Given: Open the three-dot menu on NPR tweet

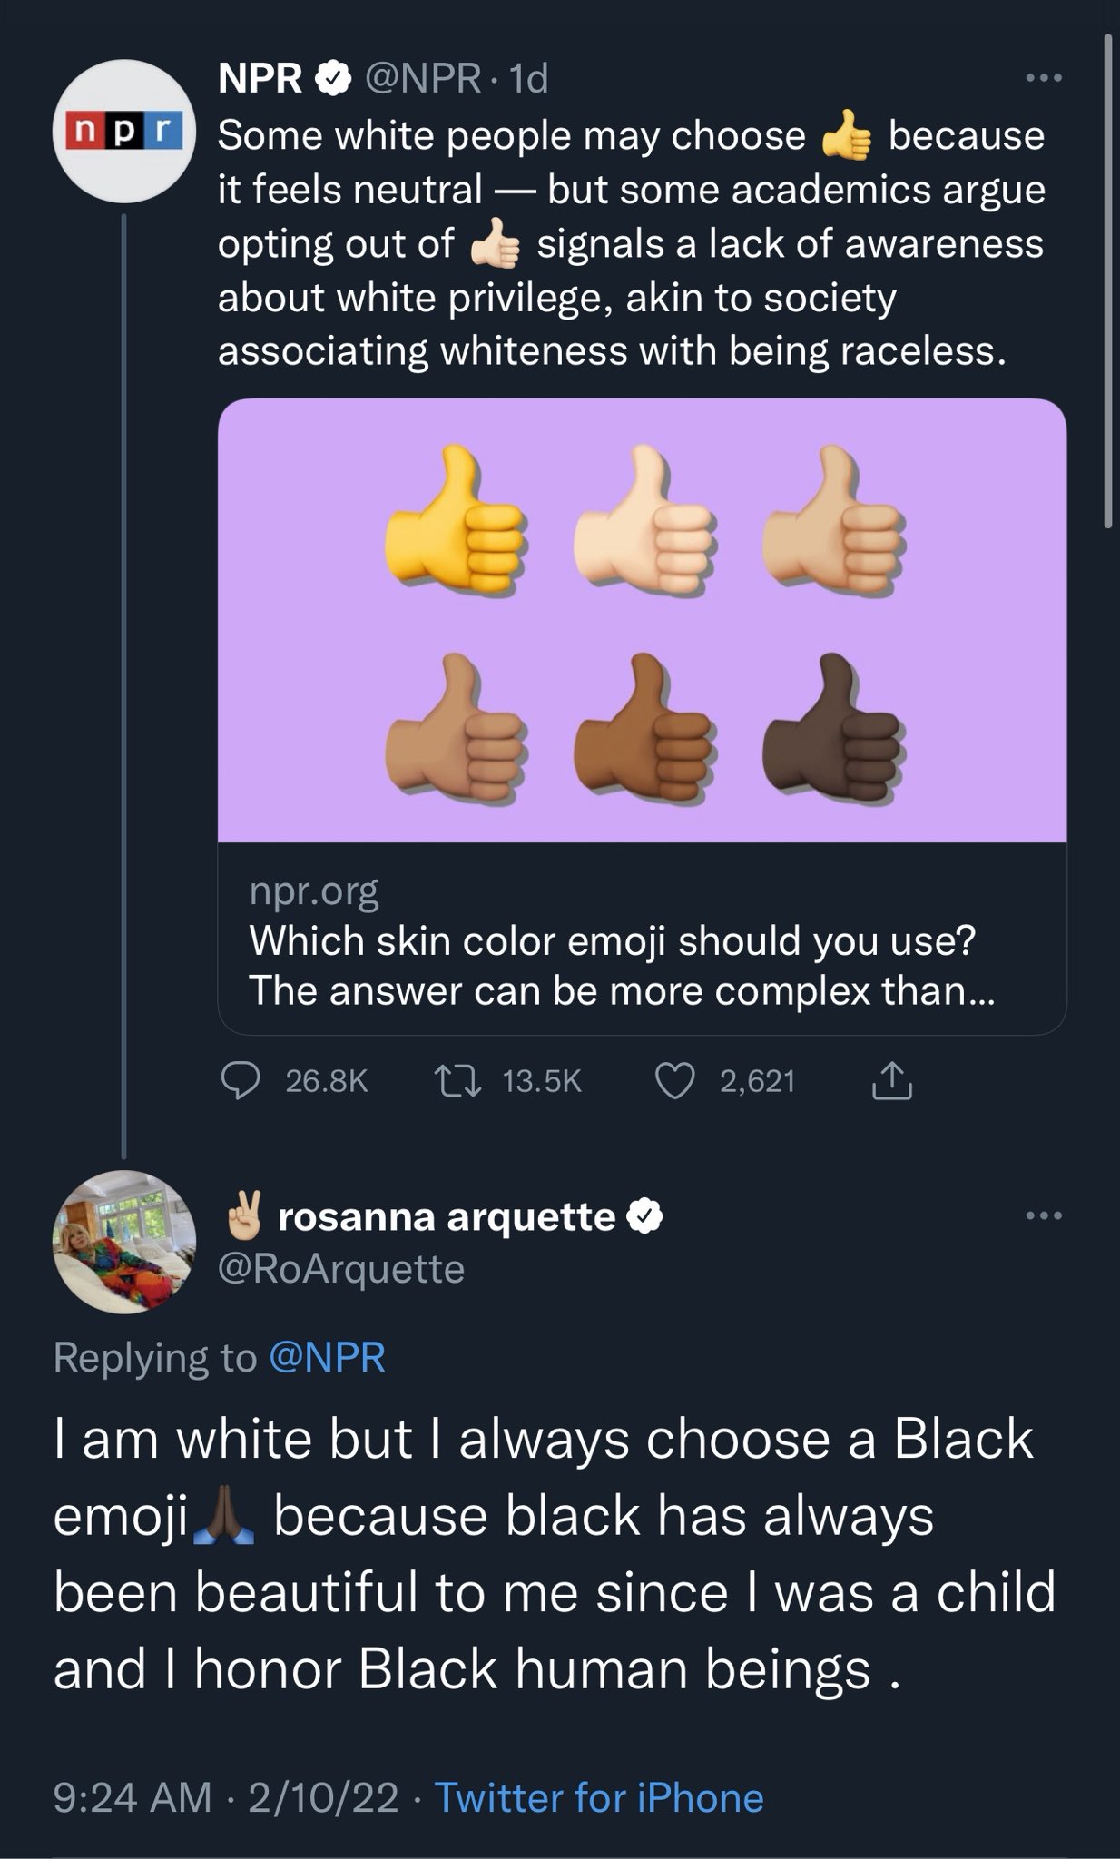Looking at the screenshot, I should tap(1043, 78).
